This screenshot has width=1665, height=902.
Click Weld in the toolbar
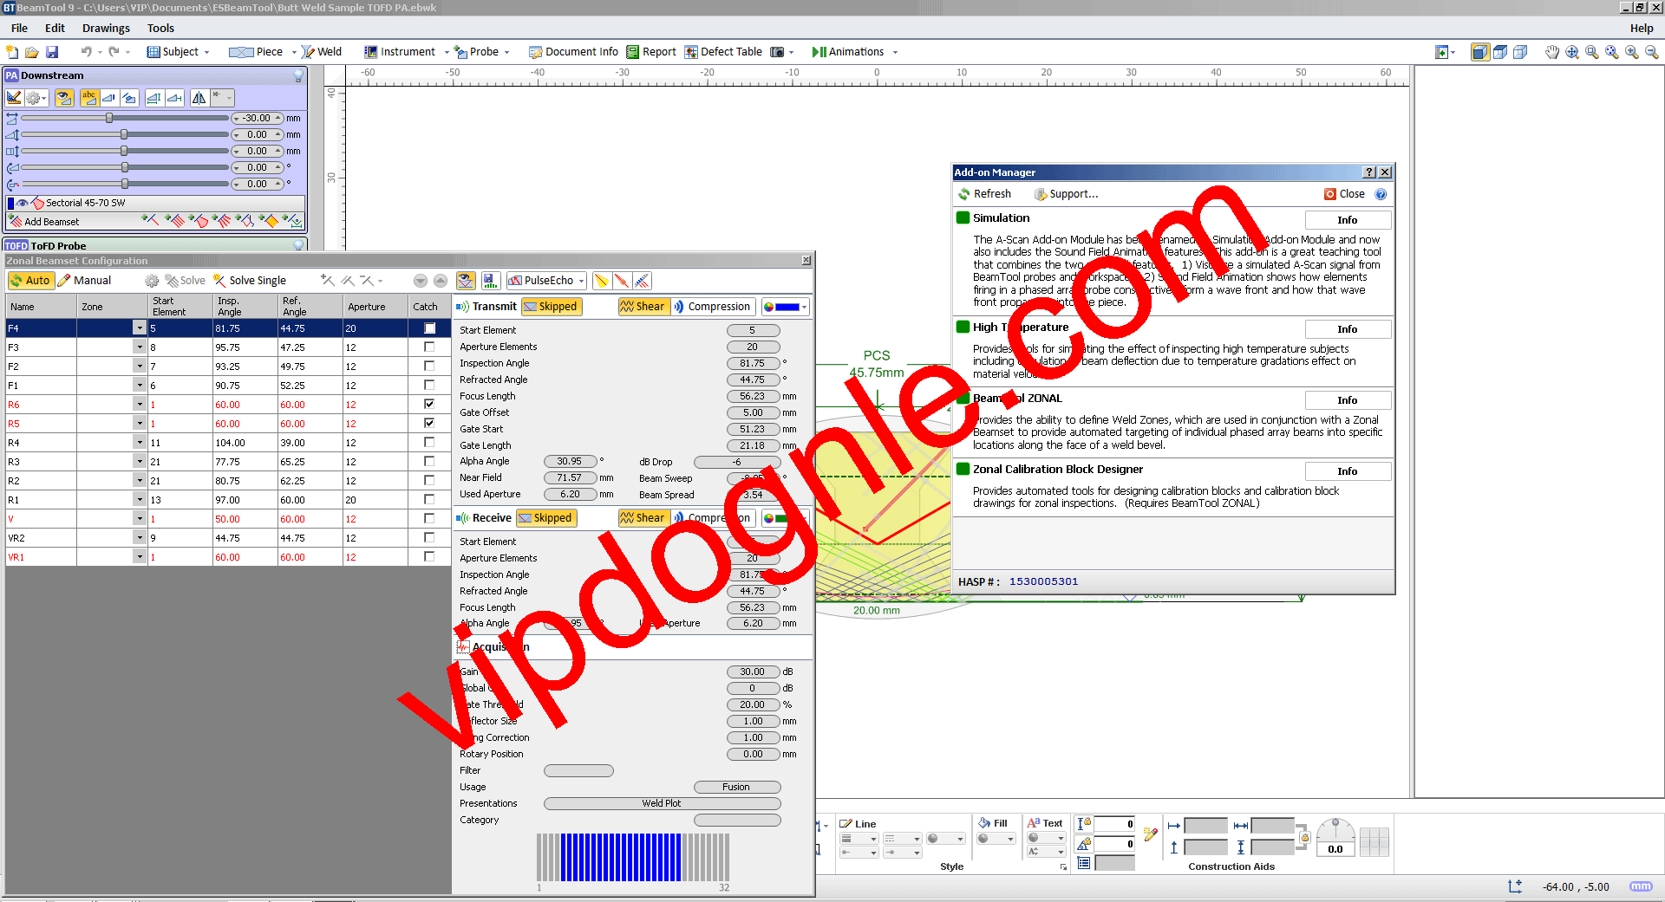tap(321, 52)
